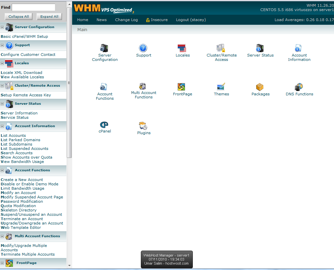The height and width of the screenshot is (270, 334).
Task: Collapse the Locales sidebar section
Action: (2, 63)
